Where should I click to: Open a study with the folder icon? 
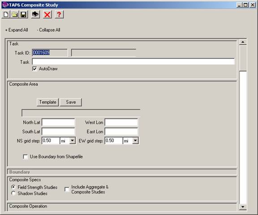[15, 14]
